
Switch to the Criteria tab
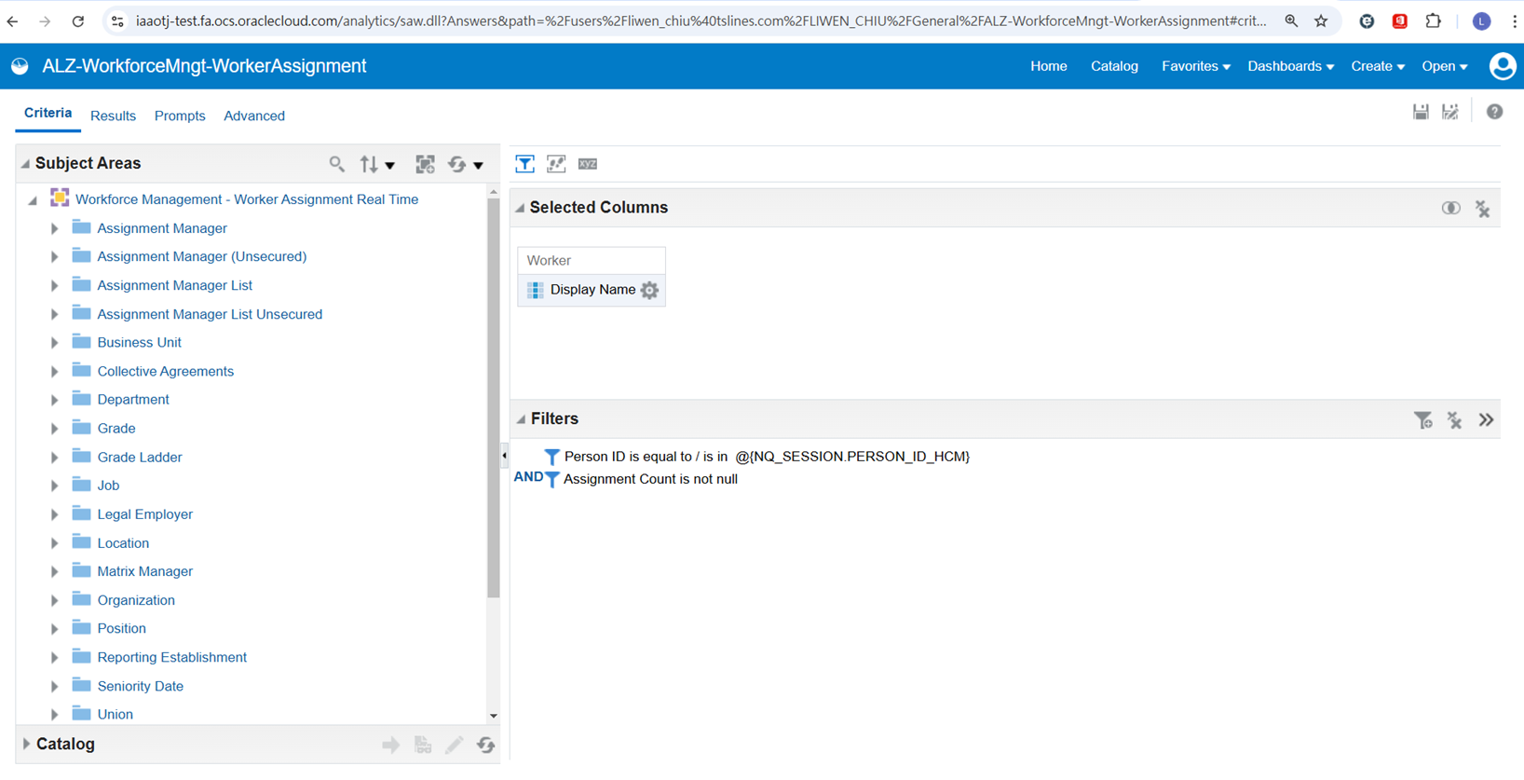[x=48, y=113]
